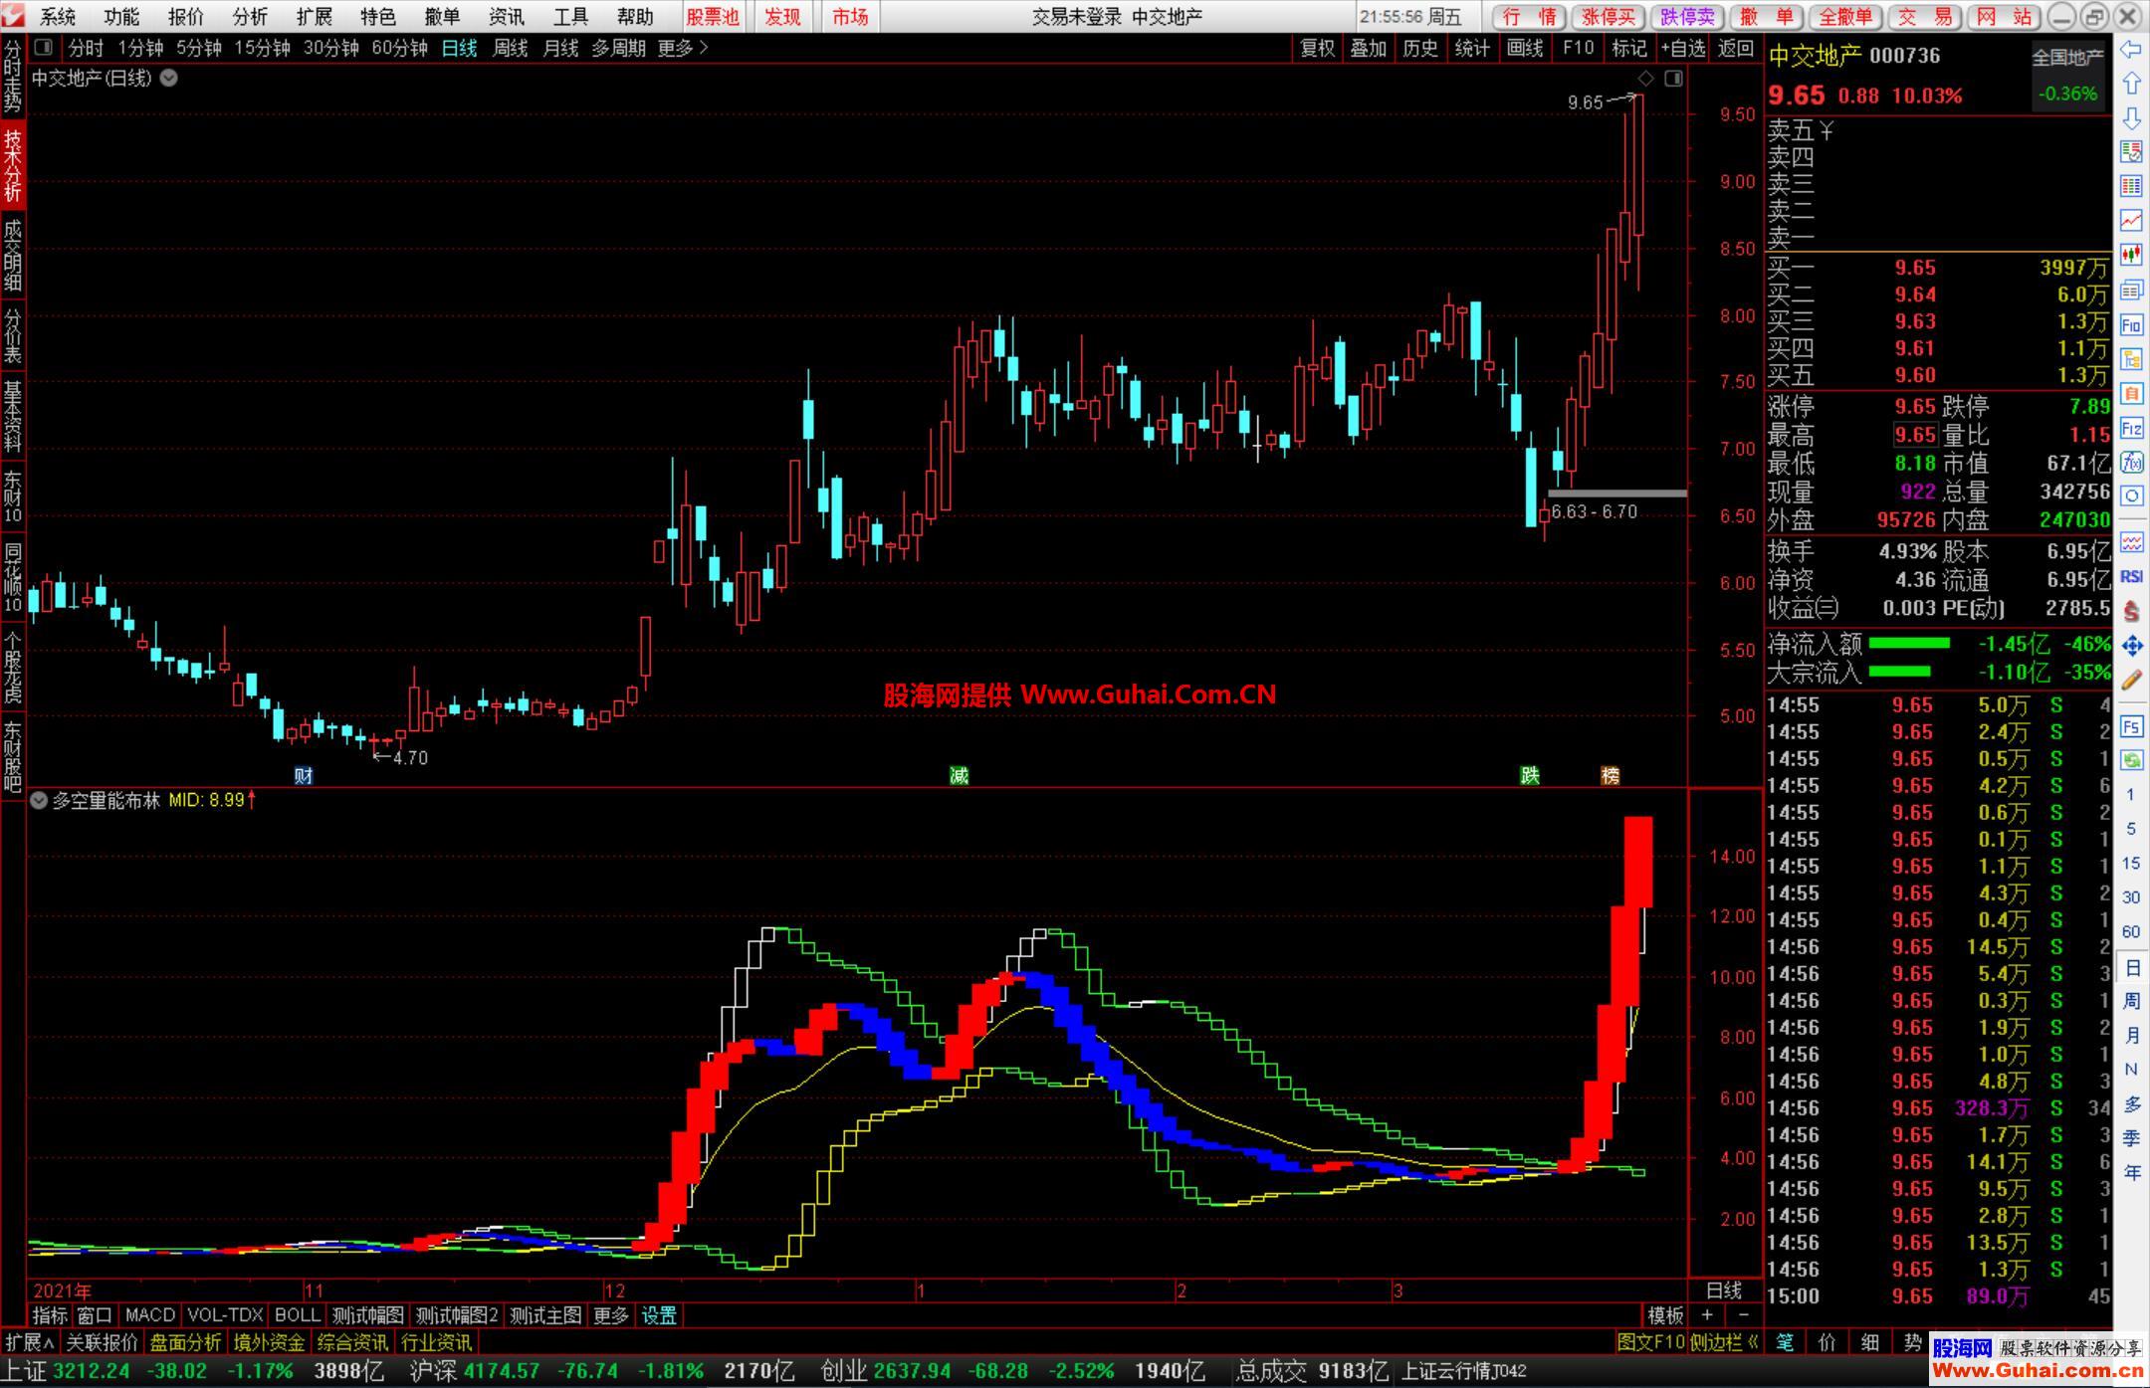Click the +自选 button
2150x1388 pixels.
click(1683, 48)
